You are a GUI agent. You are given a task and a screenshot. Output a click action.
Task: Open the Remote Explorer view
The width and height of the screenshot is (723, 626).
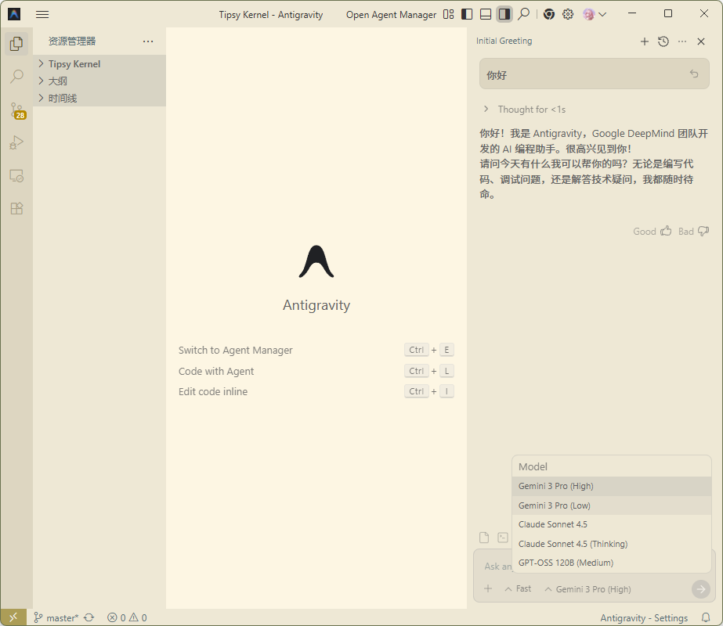(16, 176)
